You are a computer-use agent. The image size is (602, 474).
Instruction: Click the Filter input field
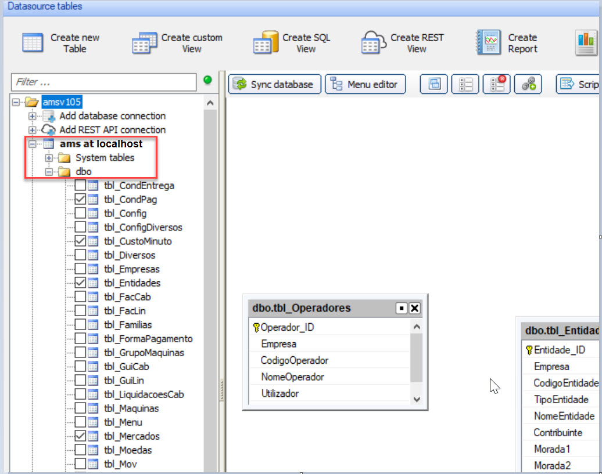click(x=104, y=82)
